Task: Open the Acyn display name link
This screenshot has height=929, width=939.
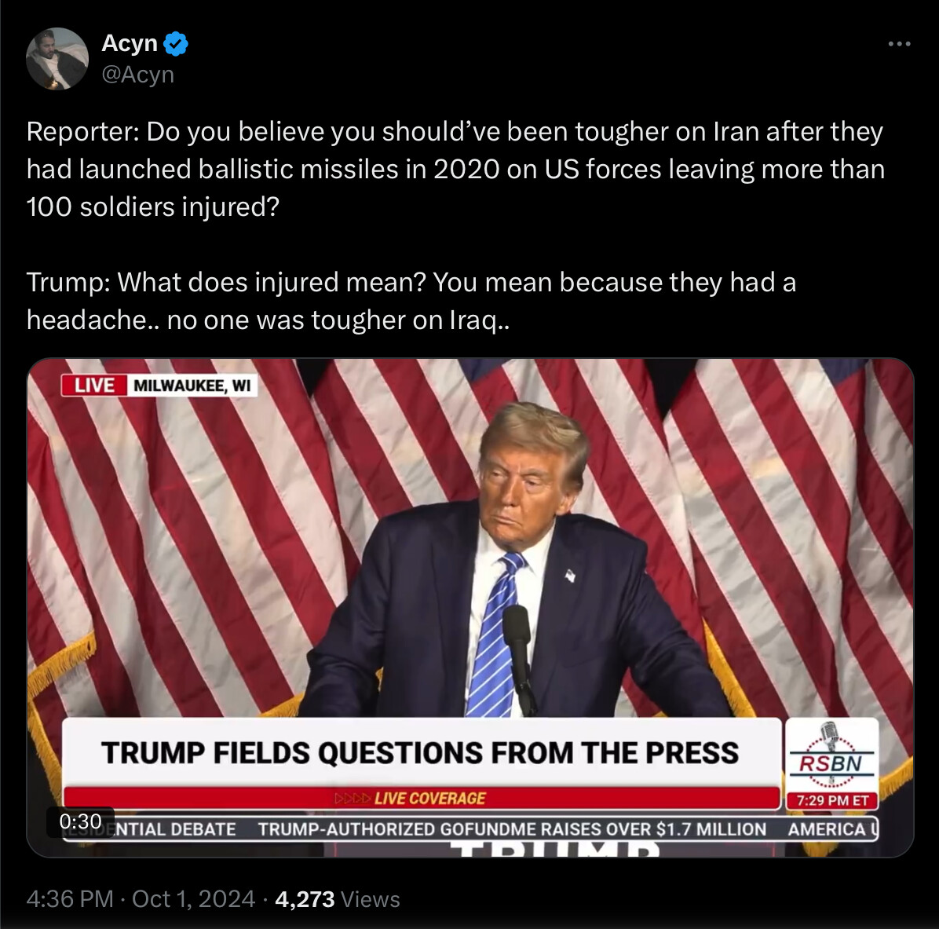Action: click(130, 43)
